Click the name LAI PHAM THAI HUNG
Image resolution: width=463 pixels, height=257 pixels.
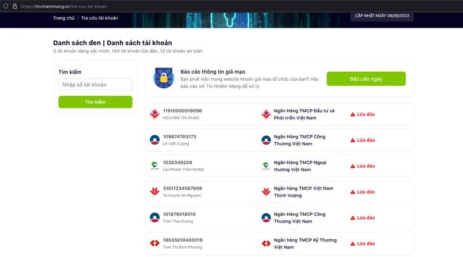(183, 169)
